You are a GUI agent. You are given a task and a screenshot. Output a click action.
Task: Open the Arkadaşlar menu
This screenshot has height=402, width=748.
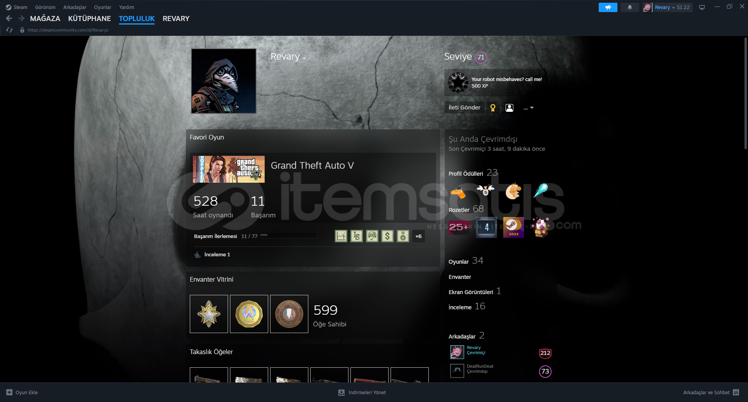(75, 7)
